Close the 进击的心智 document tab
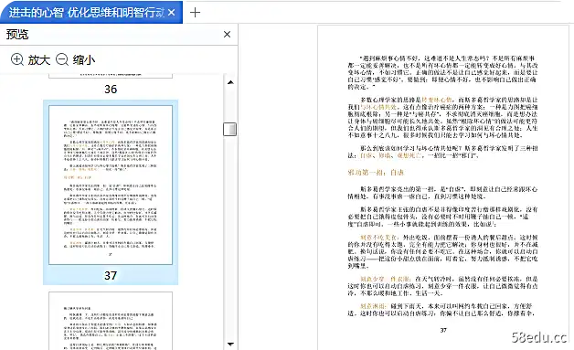The height and width of the screenshot is (350, 574). tap(171, 13)
